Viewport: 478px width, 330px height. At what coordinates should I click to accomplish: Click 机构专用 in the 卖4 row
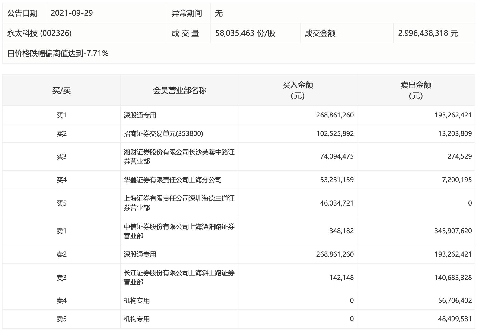click(136, 301)
